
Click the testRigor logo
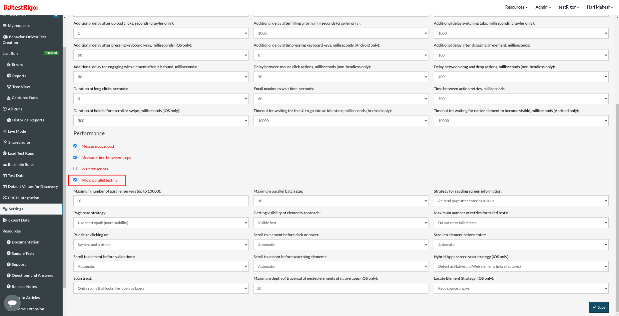pyautogui.click(x=21, y=7)
